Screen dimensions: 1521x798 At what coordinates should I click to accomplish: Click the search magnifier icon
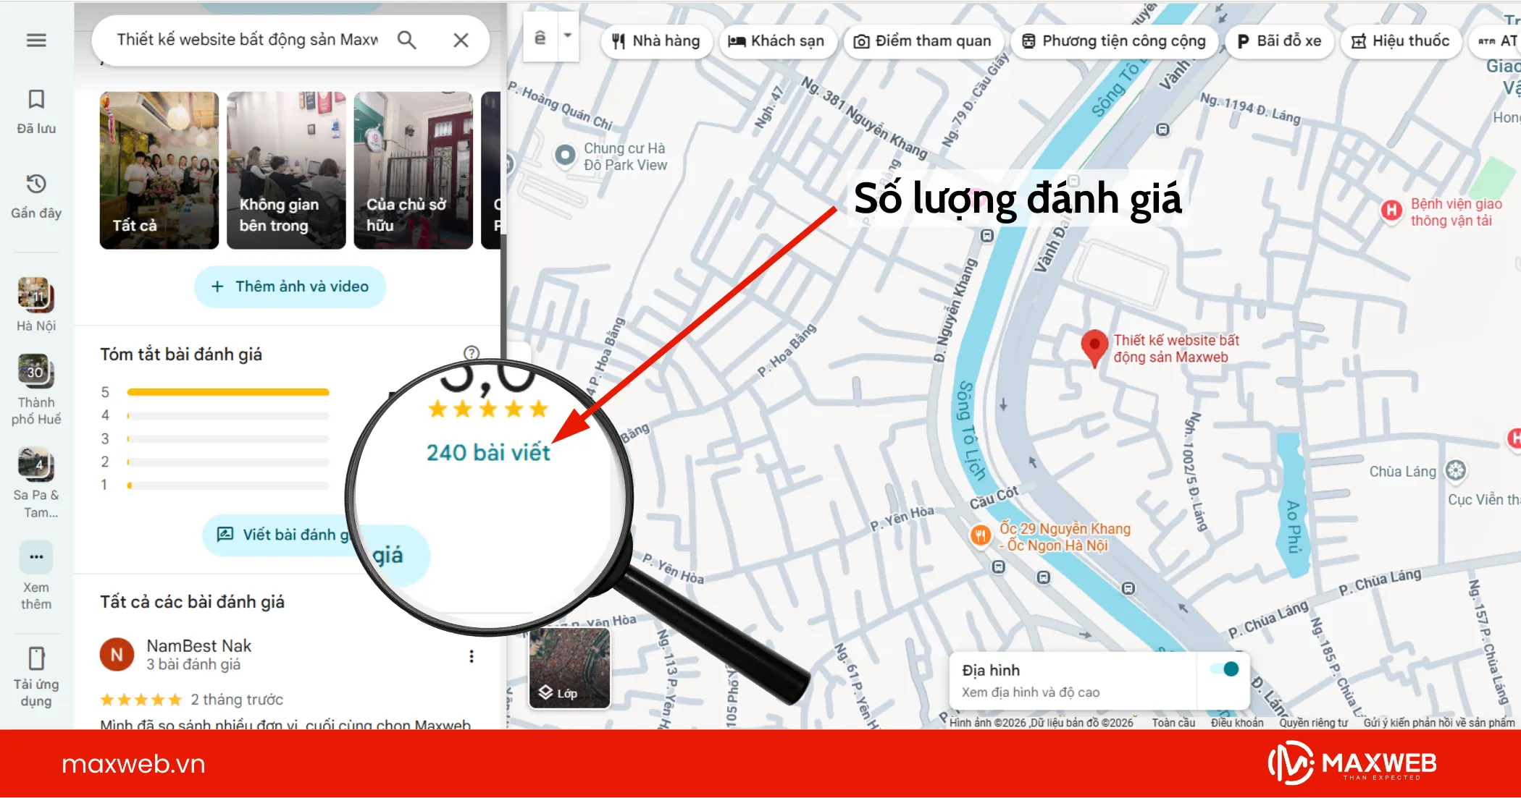[407, 41]
